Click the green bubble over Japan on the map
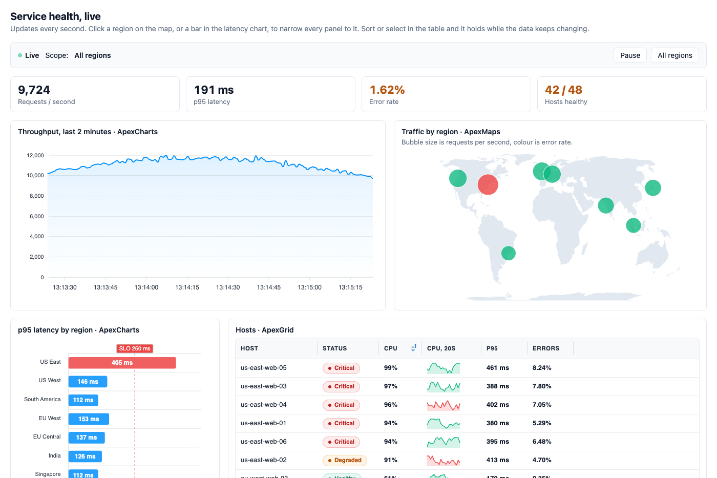Viewport: 717px width, 478px height. click(x=652, y=188)
